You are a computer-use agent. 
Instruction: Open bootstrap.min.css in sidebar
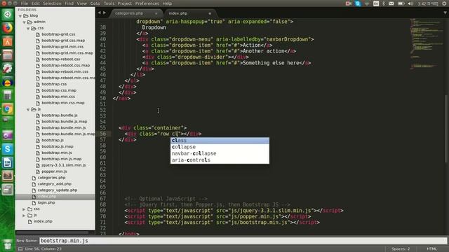coord(58,97)
